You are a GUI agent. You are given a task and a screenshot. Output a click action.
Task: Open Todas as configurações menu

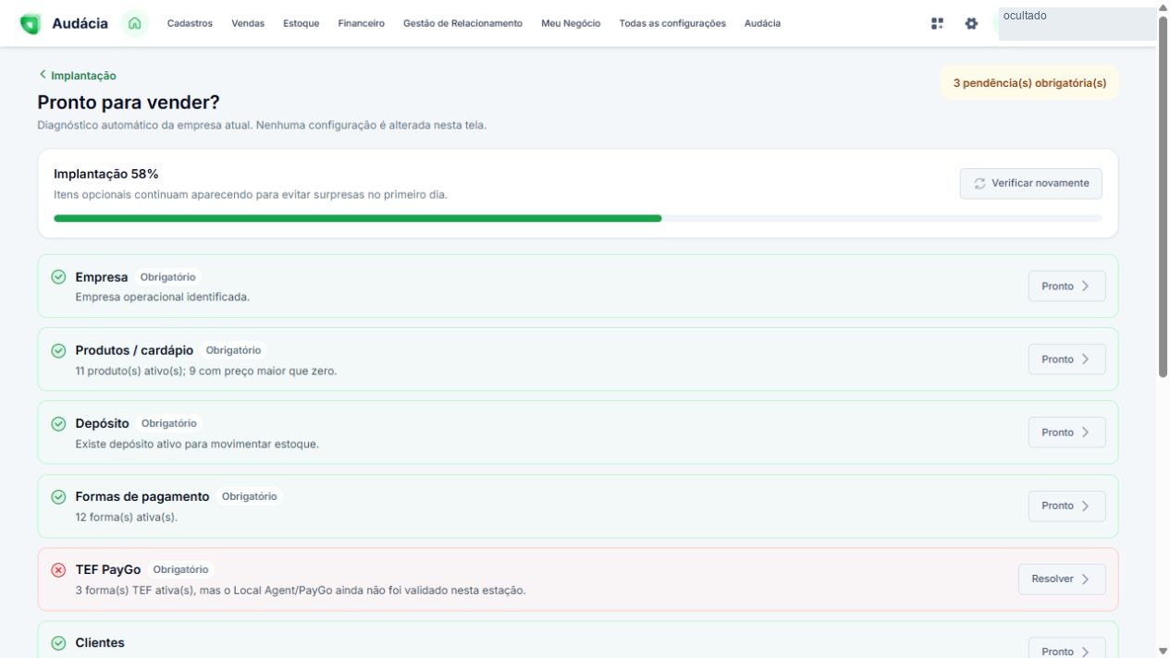[x=672, y=23]
